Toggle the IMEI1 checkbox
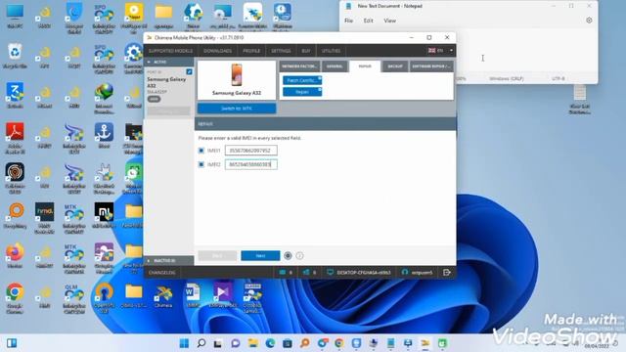 pyautogui.click(x=201, y=151)
